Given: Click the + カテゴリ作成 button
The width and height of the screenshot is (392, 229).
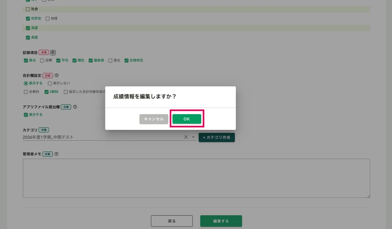Looking at the screenshot, I should pyautogui.click(x=217, y=137).
